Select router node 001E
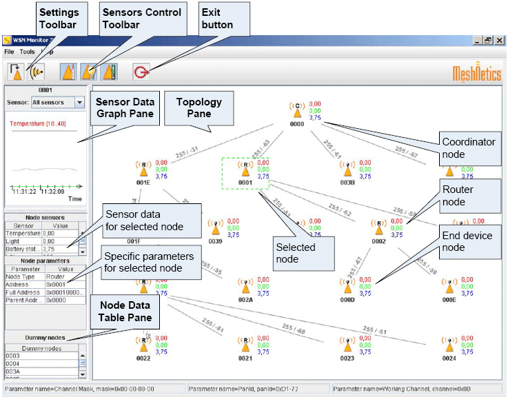508x397 pixels. [143, 170]
